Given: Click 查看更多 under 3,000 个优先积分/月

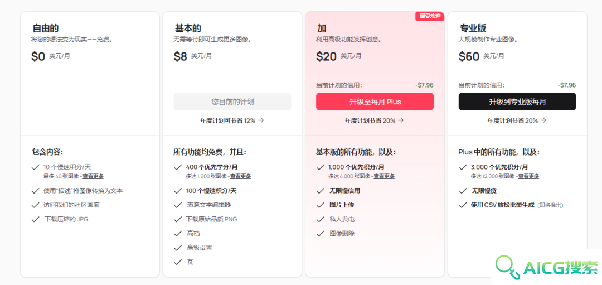Looking at the screenshot, I should tap(528, 176).
